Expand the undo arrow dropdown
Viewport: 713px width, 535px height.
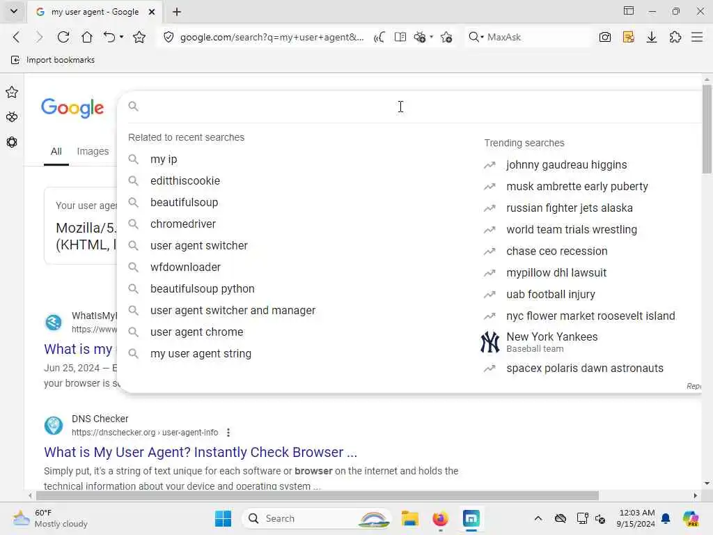pos(121,37)
